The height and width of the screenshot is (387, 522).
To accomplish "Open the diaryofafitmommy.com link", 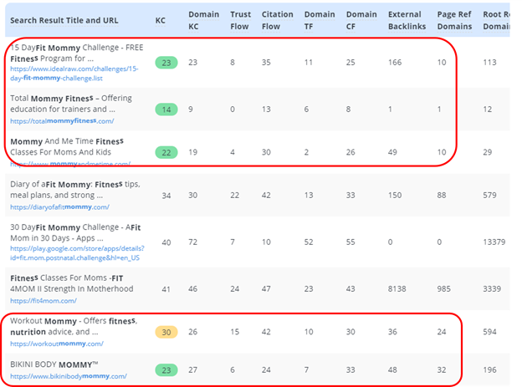I will pyautogui.click(x=59, y=207).
